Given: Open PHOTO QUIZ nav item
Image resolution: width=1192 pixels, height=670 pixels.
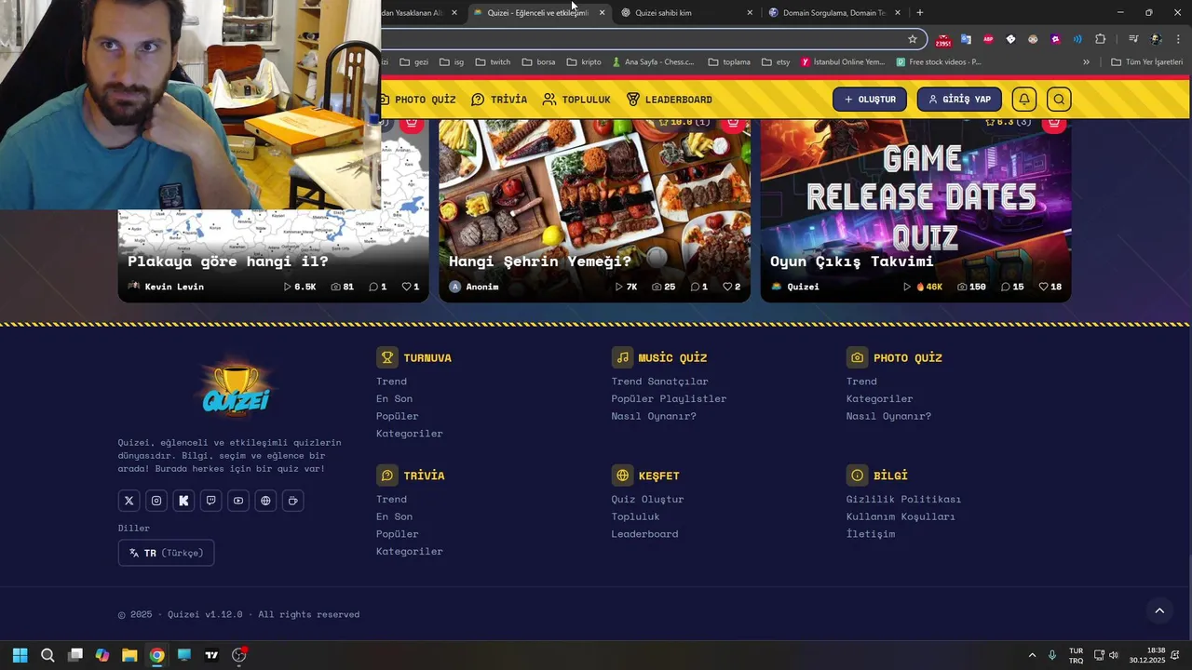Looking at the screenshot, I should coord(417,100).
